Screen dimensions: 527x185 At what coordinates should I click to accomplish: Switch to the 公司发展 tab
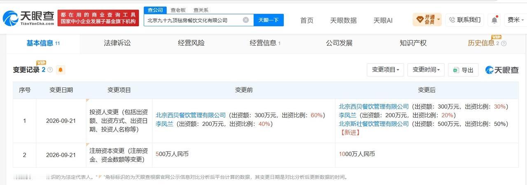[x=339, y=43]
